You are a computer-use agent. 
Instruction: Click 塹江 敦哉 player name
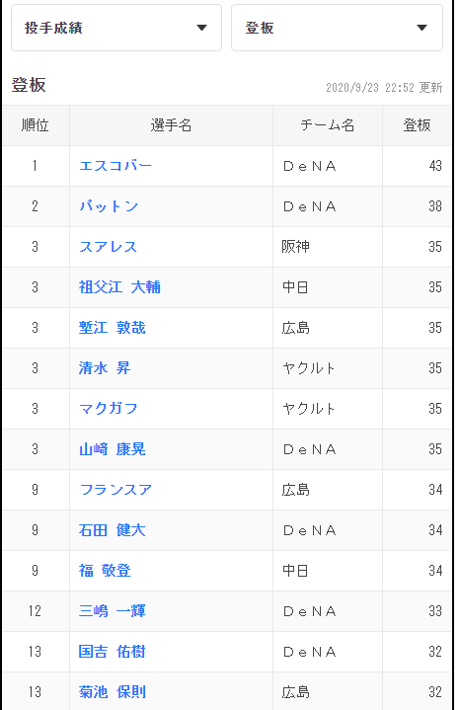(113, 328)
